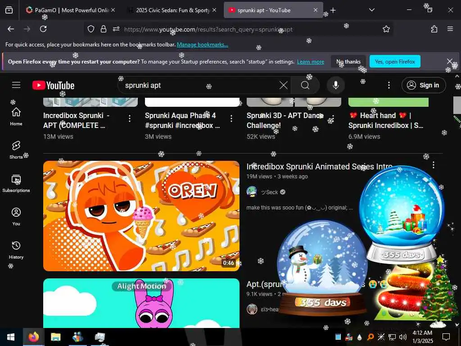Open Heart hand Sprunki Incredibox short

point(387,120)
